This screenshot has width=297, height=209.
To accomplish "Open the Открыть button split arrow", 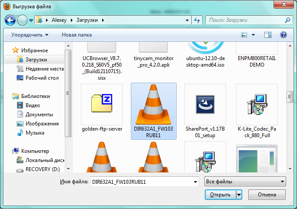I will click(239, 195).
